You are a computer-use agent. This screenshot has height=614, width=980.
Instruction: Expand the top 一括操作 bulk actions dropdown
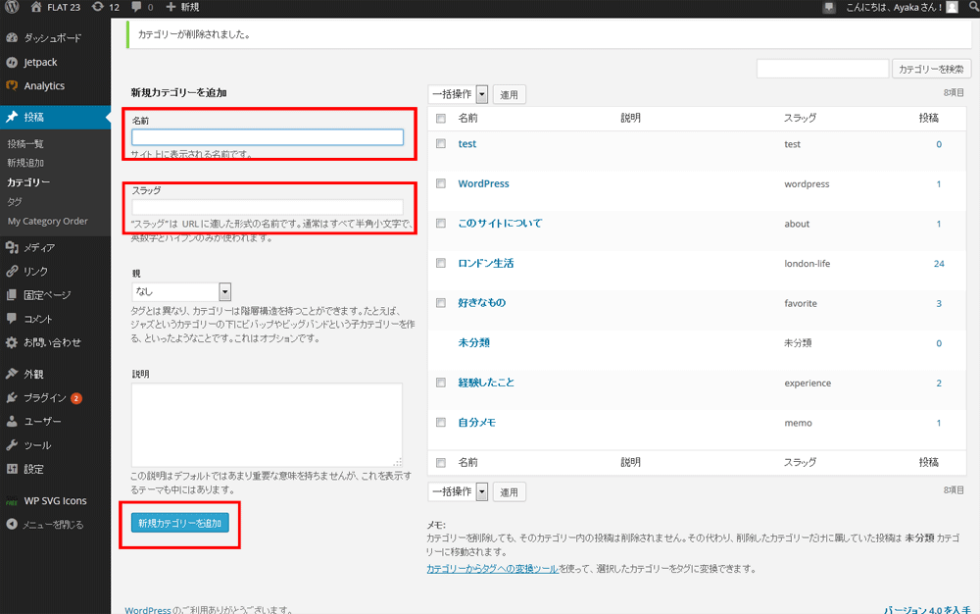(458, 94)
